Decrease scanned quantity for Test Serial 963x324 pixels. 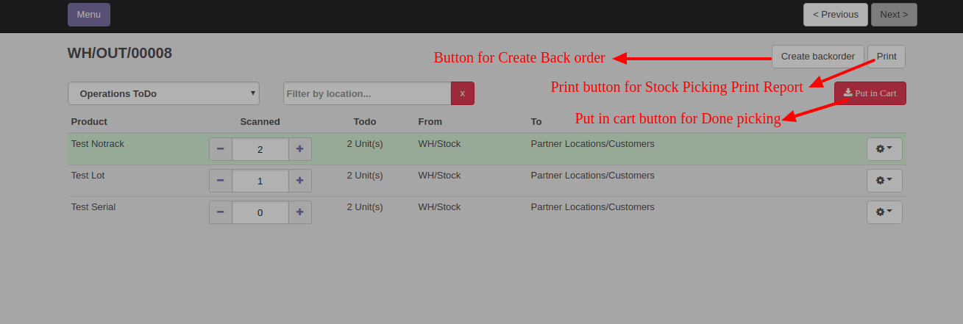tap(221, 212)
